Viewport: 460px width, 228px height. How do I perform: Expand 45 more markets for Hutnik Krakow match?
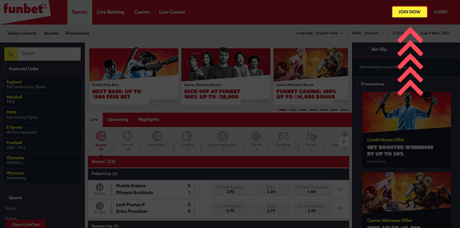[x=340, y=189]
